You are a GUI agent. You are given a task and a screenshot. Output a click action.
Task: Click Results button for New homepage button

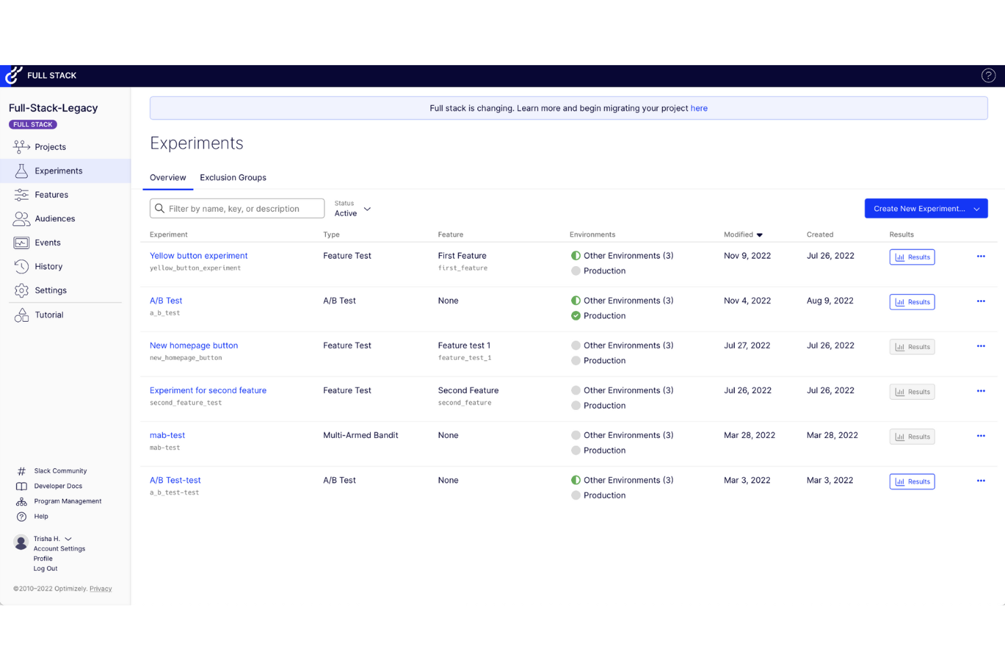click(x=912, y=347)
